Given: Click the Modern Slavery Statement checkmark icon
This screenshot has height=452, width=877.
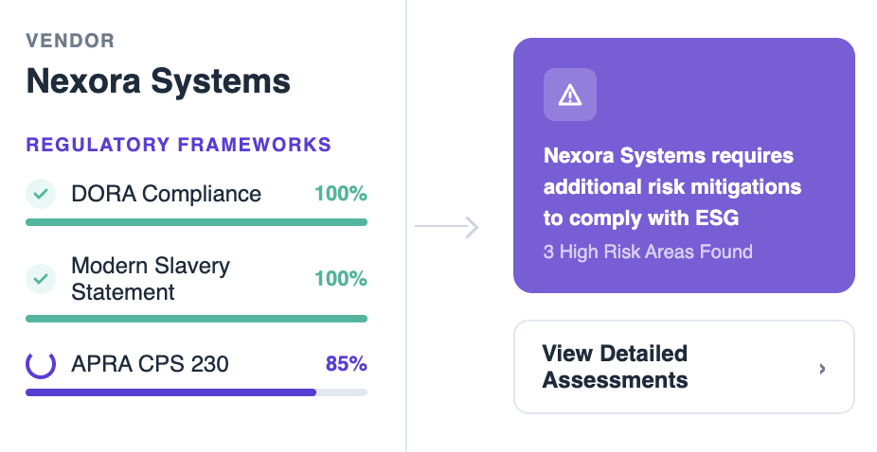Looking at the screenshot, I should click(x=40, y=279).
